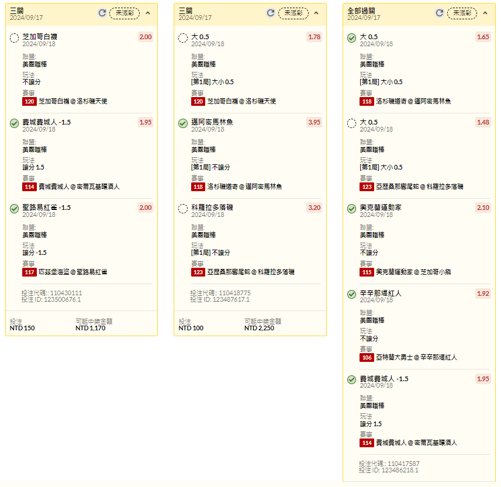Click the green check beside 奧克蘭運動家
The width and height of the screenshot is (501, 487).
(351, 209)
